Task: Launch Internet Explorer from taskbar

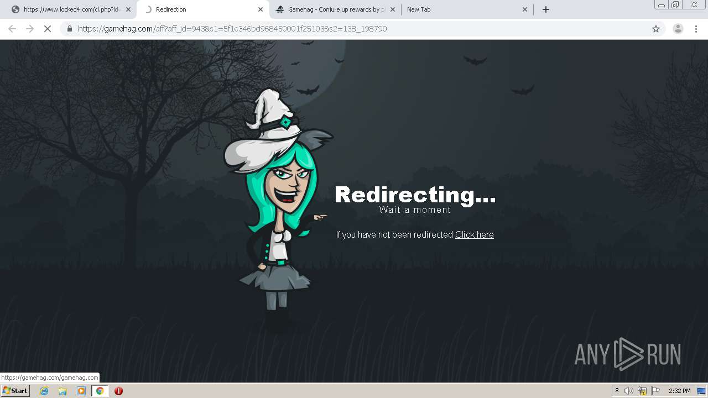Action: pyautogui.click(x=44, y=391)
